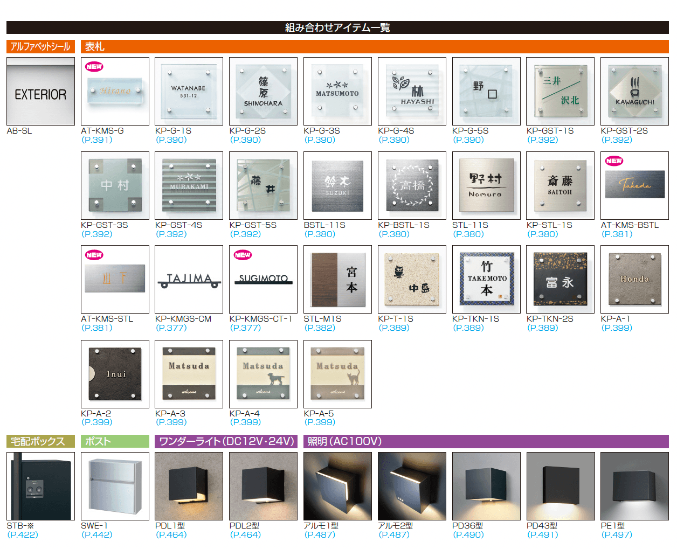Viewport: 677px width, 549px height.
Task: Click the EXTERIOR alphabet sticker thumbnail
Action: [x=40, y=92]
